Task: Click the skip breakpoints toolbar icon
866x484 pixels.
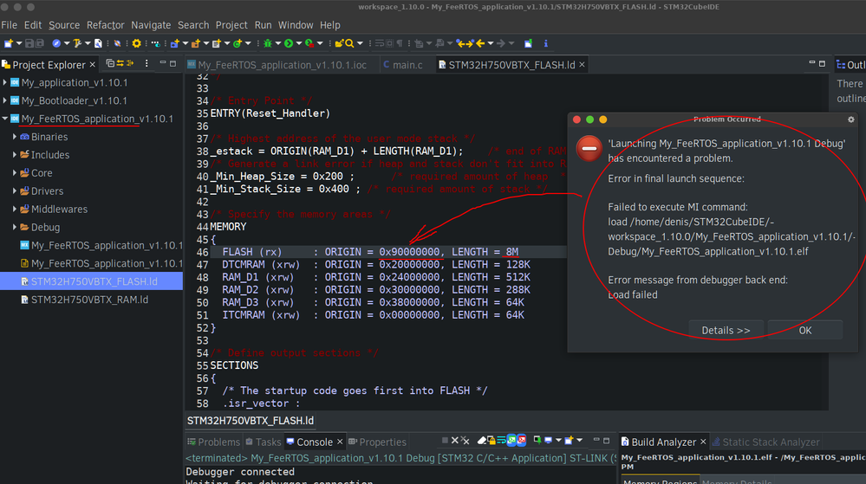Action: [x=117, y=43]
